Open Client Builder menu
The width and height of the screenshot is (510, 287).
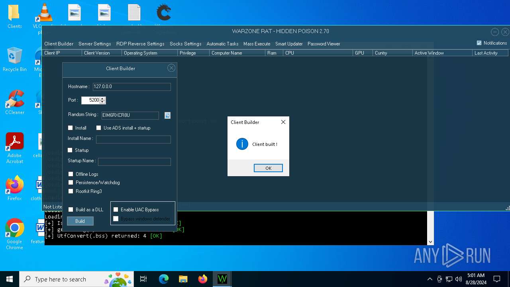[59, 44]
